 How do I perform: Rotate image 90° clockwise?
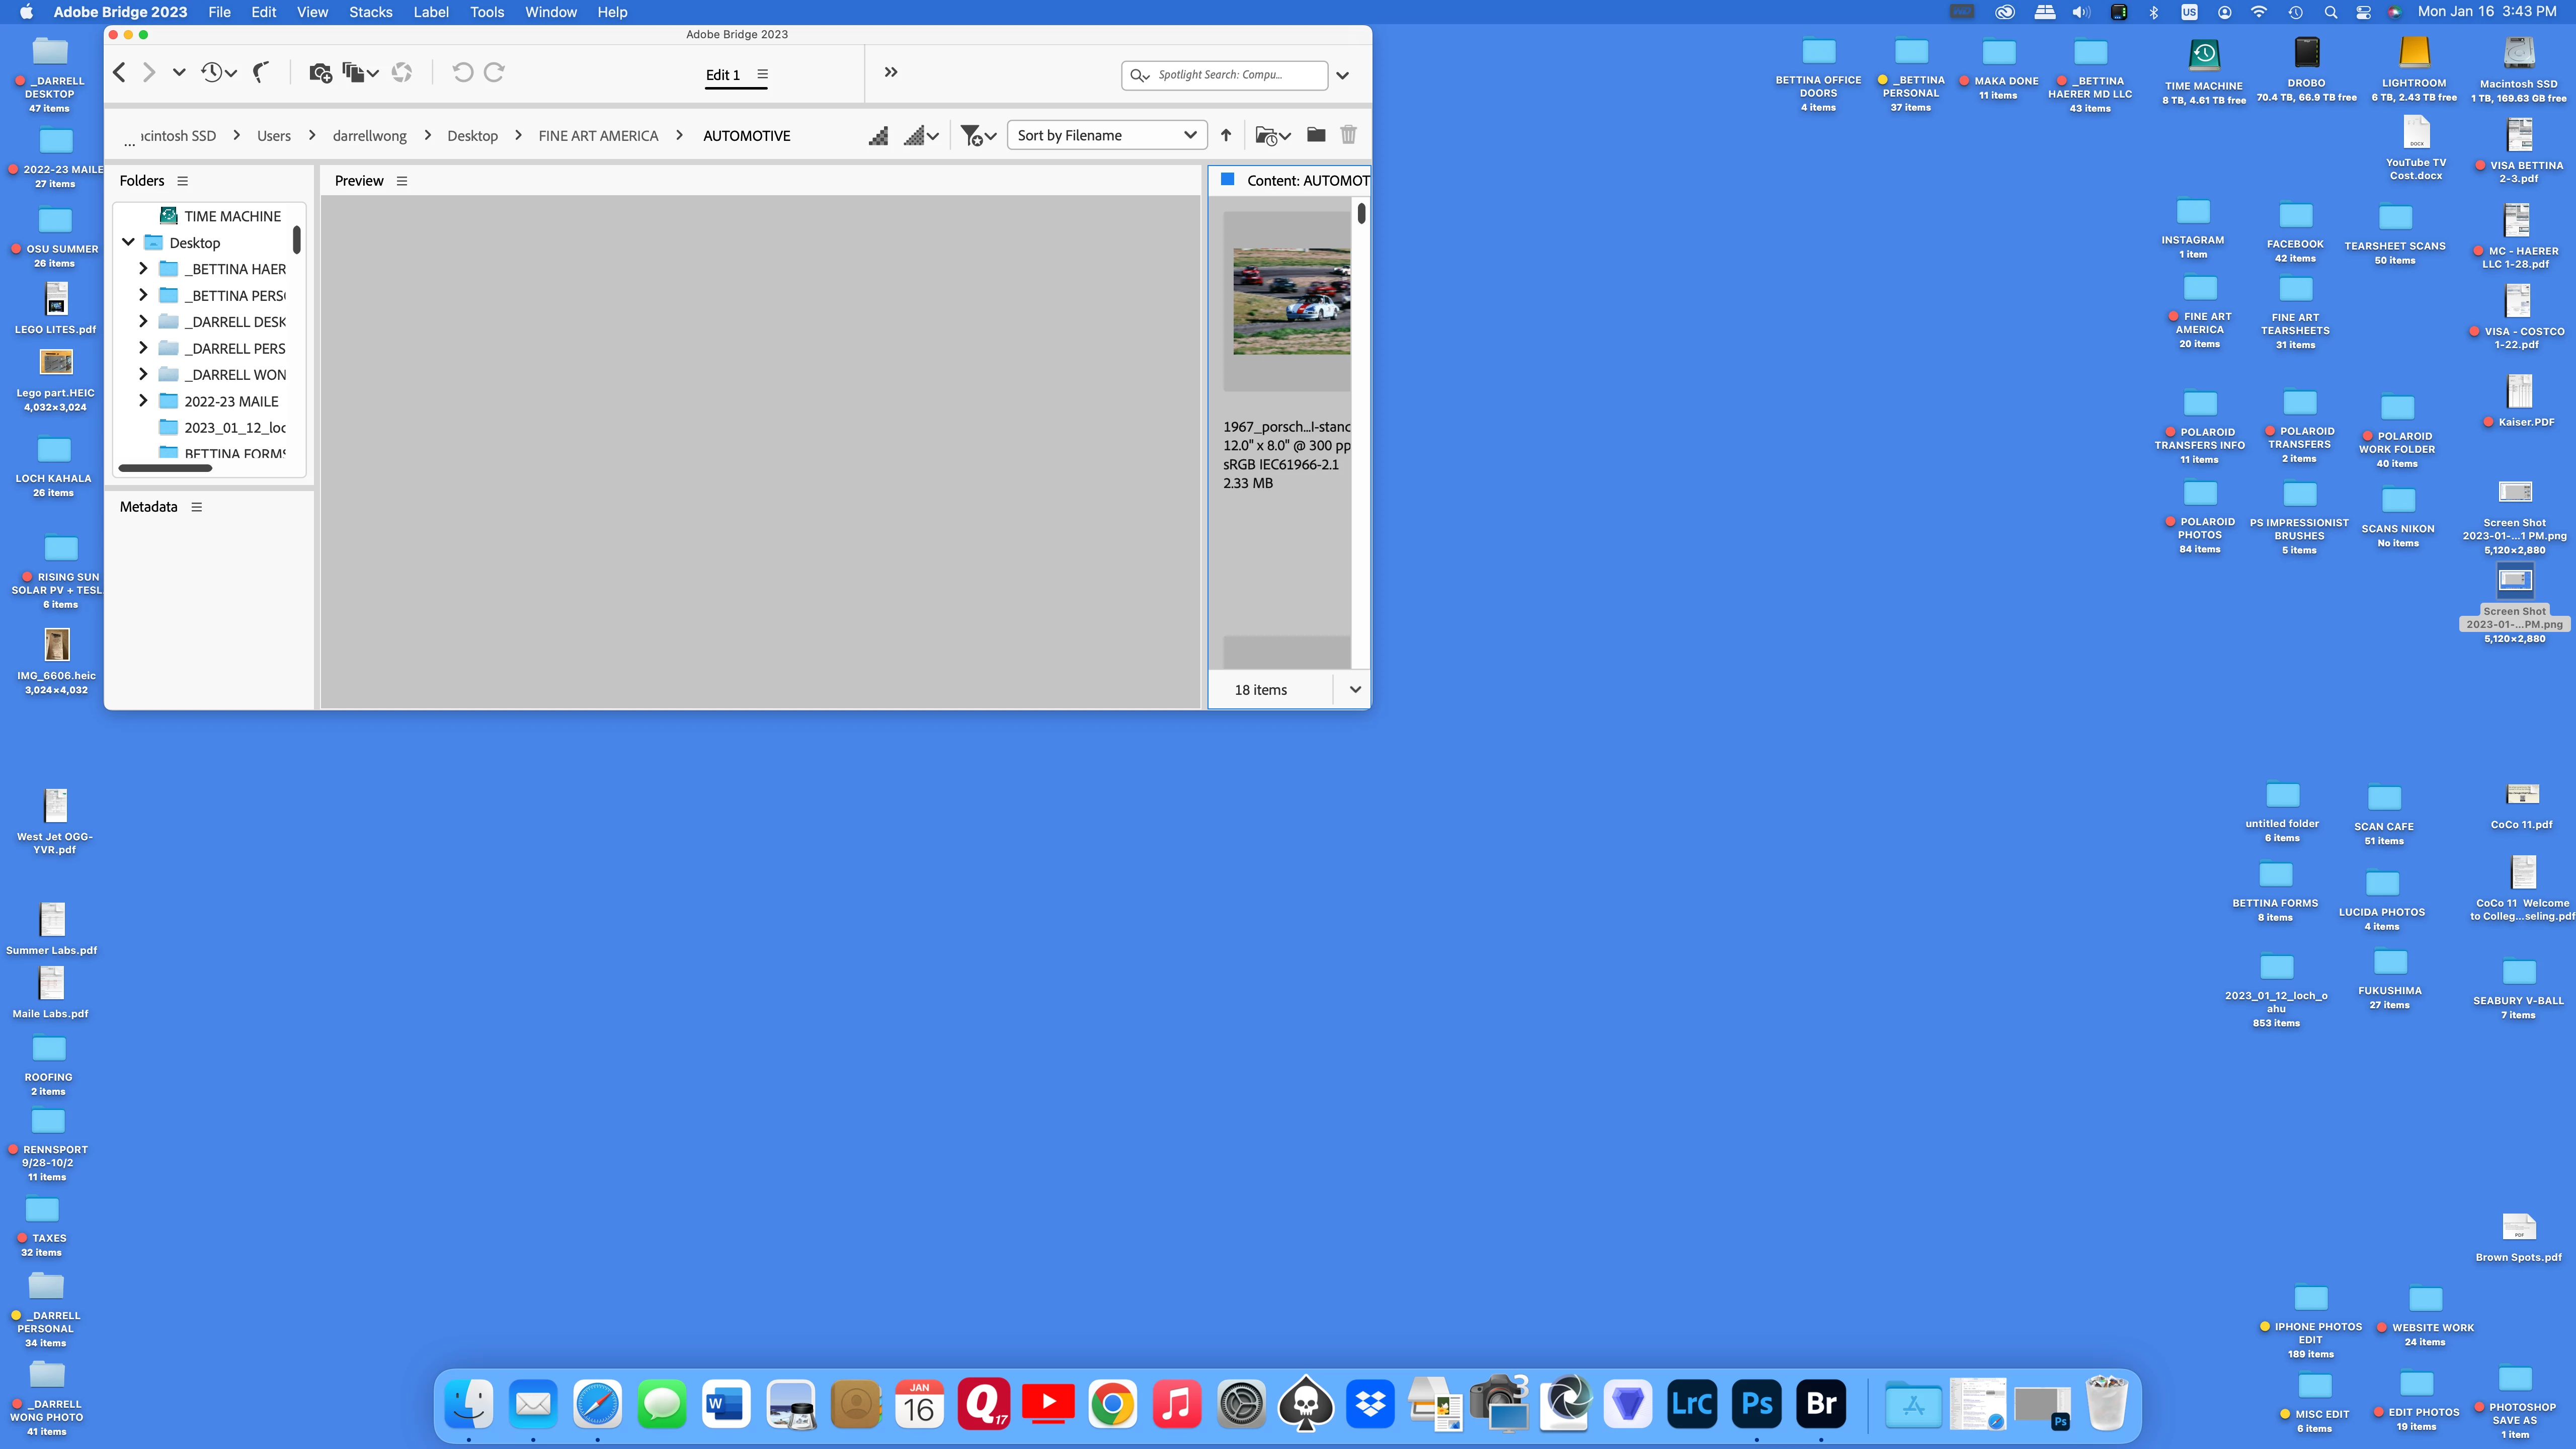pyautogui.click(x=494, y=73)
